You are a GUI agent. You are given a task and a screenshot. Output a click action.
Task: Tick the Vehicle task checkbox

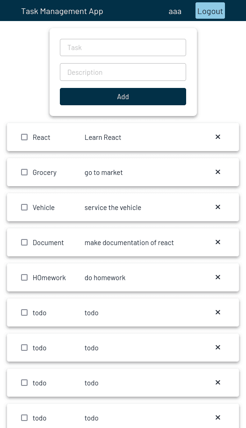pos(24,207)
